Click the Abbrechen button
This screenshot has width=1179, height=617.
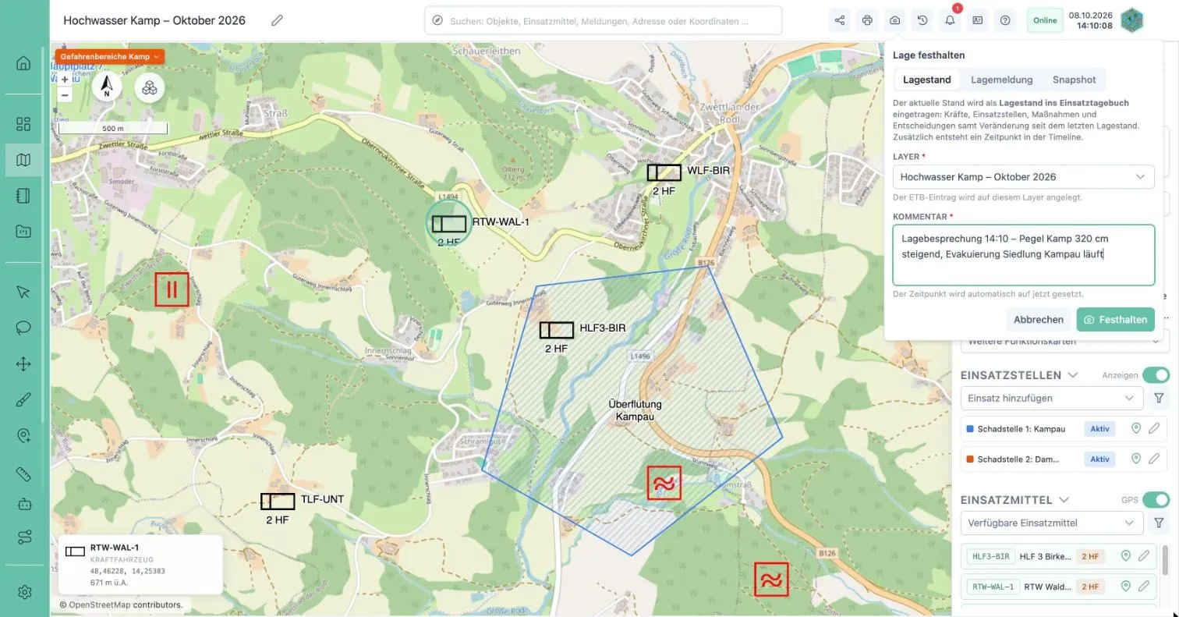click(1039, 320)
